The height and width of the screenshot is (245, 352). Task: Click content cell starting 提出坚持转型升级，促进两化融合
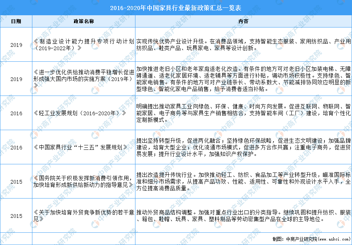[244, 147]
